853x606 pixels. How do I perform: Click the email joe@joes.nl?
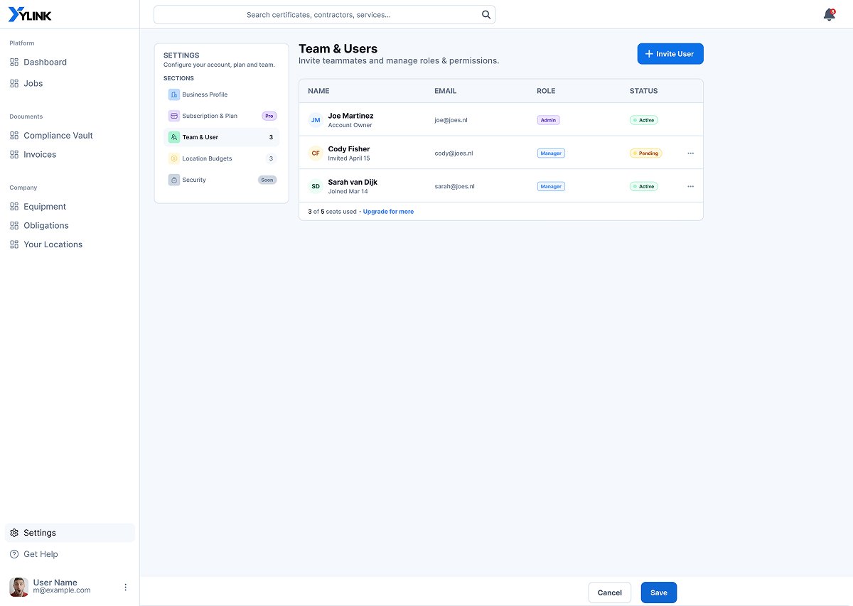tap(451, 120)
